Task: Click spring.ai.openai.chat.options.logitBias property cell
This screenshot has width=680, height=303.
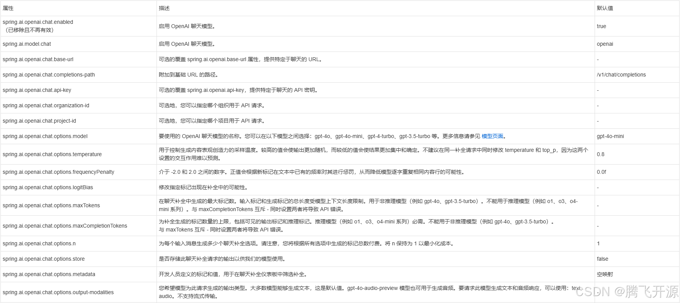Action: 78,187
